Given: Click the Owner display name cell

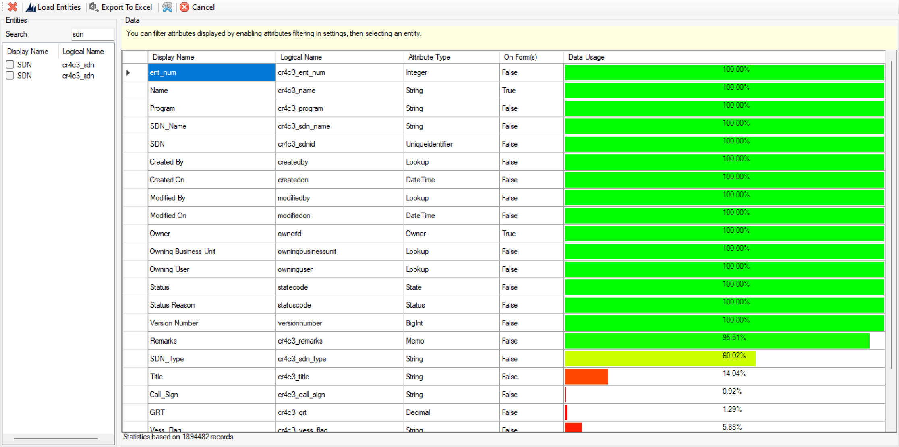Looking at the screenshot, I should tap(160, 234).
